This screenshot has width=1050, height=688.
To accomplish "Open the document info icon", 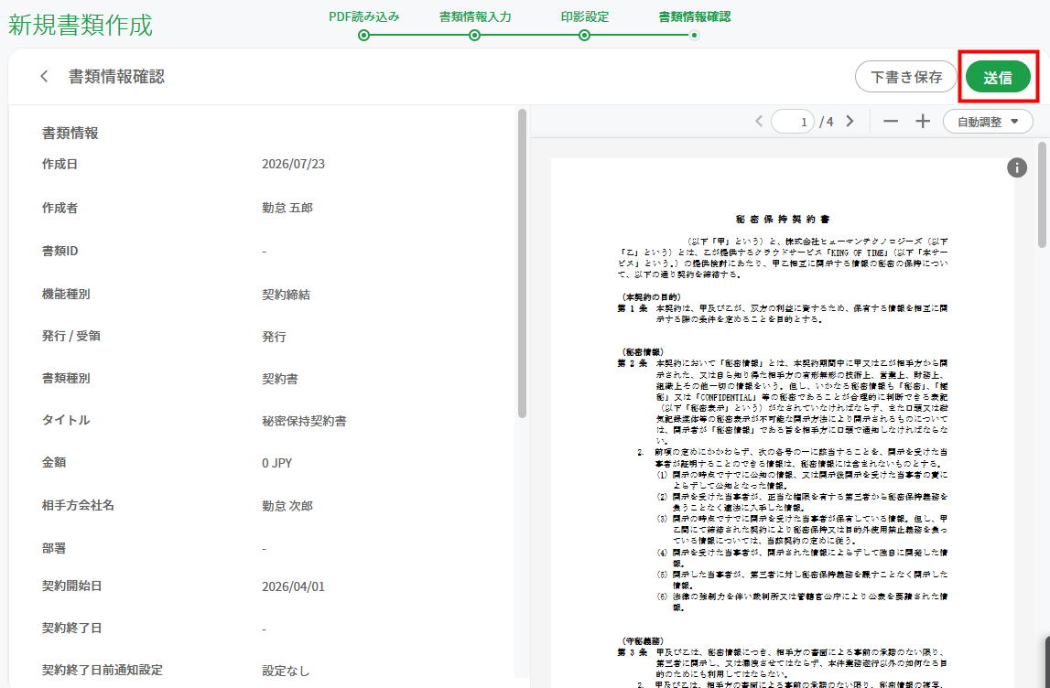I will tap(1016, 167).
